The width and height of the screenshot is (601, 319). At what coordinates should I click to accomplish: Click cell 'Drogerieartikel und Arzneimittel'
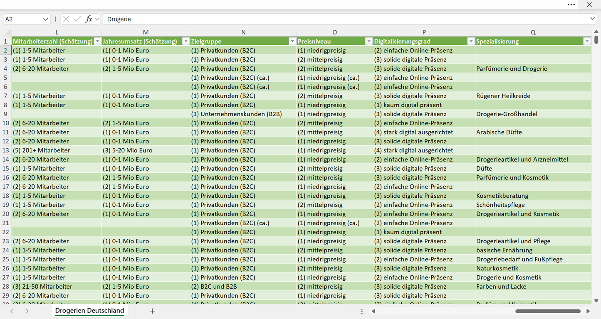533,159
